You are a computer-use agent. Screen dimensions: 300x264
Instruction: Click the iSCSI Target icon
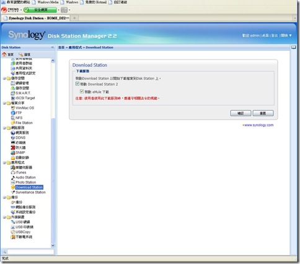(13, 98)
